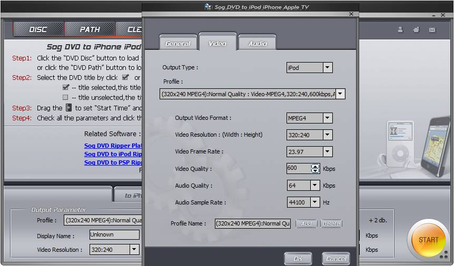Open the Audio Quality dropdown
The image size is (454, 266).
pyautogui.click(x=315, y=186)
